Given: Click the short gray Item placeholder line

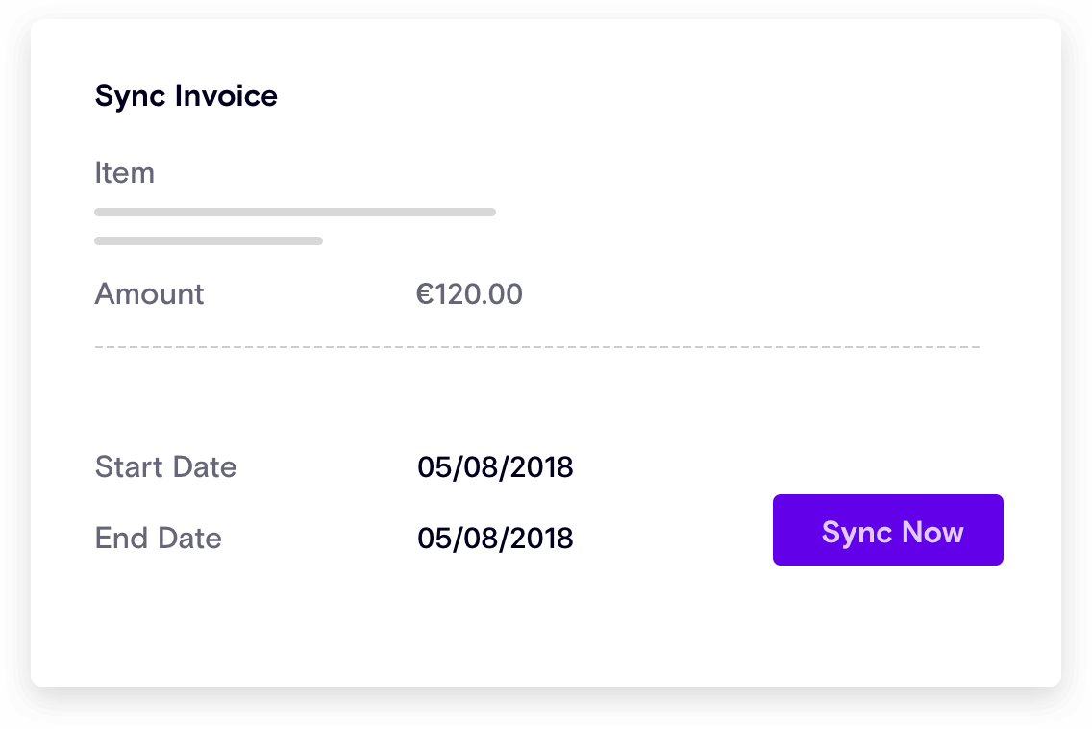Looking at the screenshot, I should 209,240.
